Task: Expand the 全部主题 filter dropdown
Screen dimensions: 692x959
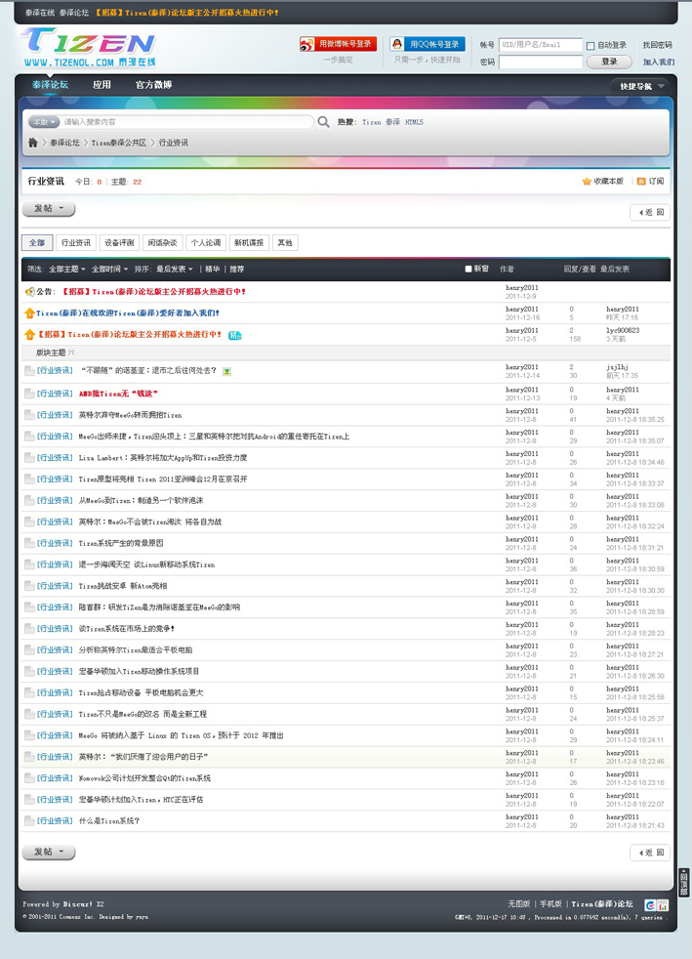Action: click(67, 270)
